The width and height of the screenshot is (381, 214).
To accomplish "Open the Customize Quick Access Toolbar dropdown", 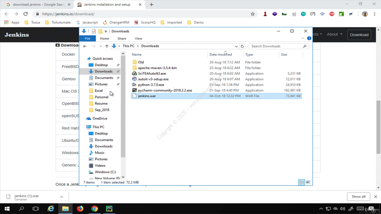I will 106,32.
